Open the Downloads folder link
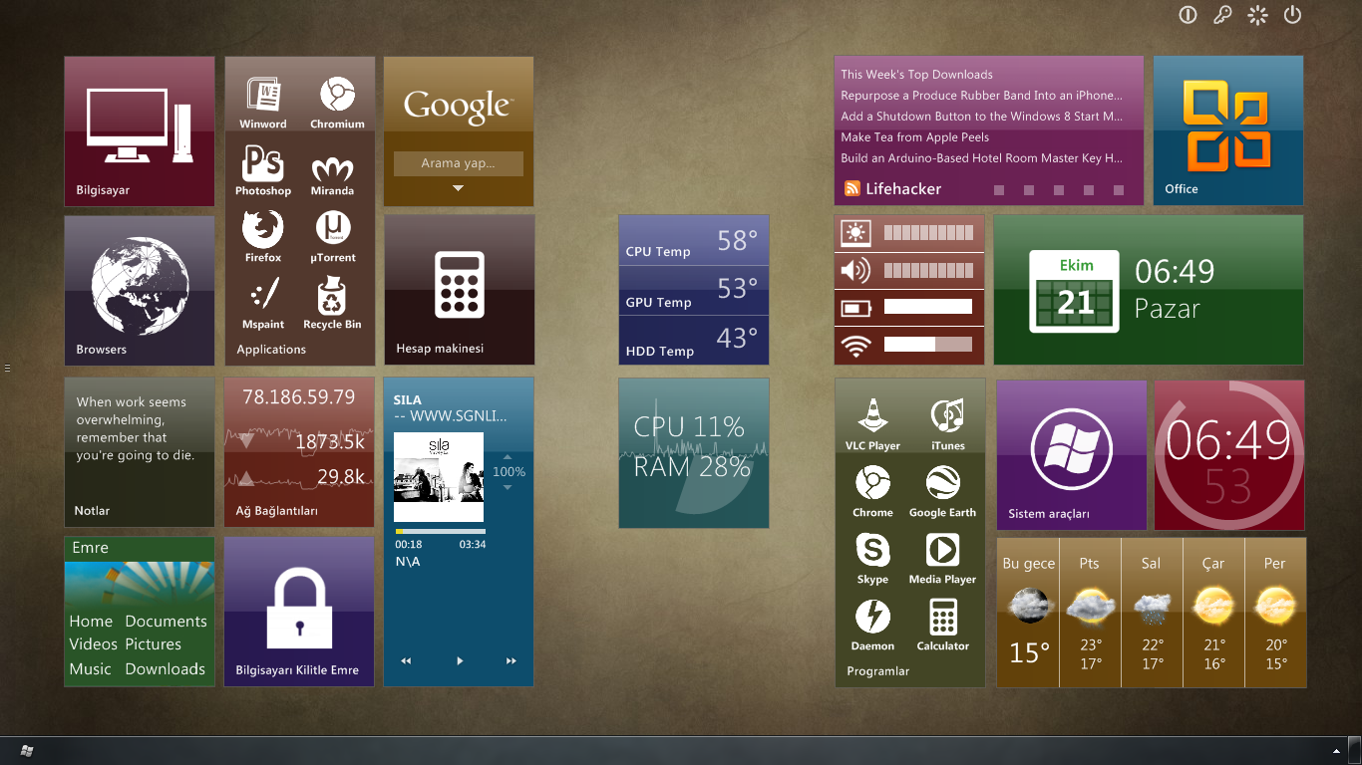Viewport: 1362px width, 765px height. pos(165,669)
